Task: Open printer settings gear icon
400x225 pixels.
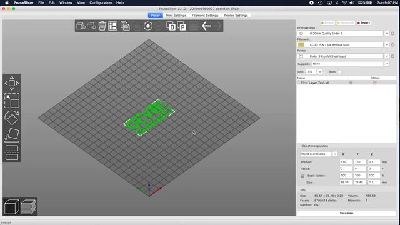Action: [392, 56]
